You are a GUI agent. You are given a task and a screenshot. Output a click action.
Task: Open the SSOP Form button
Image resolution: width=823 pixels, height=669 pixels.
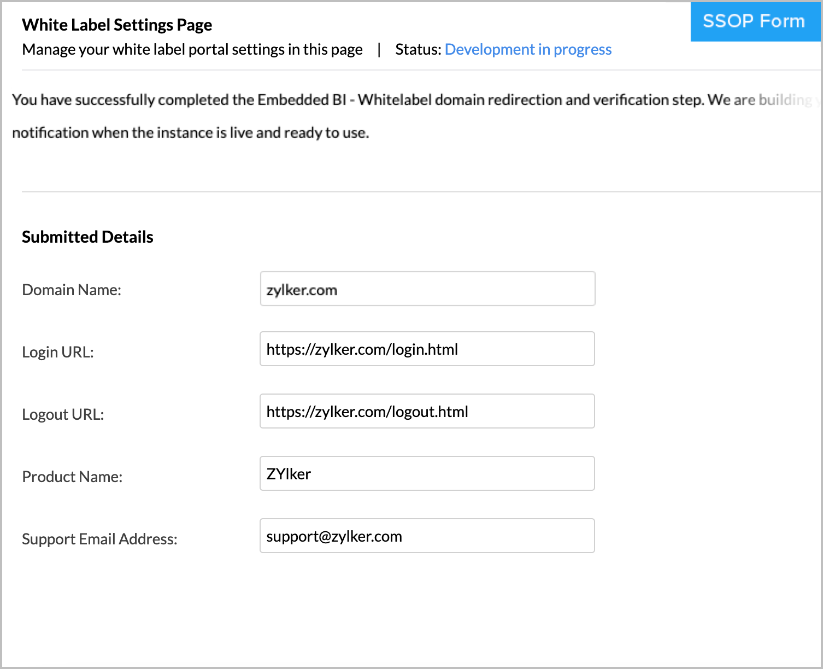(756, 21)
